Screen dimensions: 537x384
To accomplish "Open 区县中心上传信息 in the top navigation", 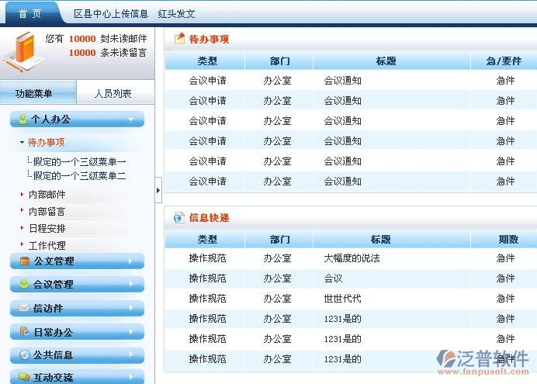I will pos(111,13).
